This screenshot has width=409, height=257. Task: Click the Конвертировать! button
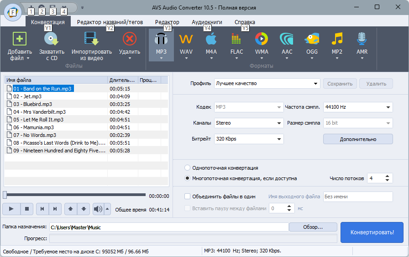tap(372, 232)
